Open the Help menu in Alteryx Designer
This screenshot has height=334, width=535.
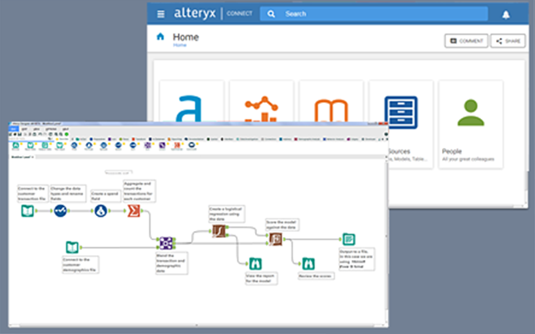point(66,129)
